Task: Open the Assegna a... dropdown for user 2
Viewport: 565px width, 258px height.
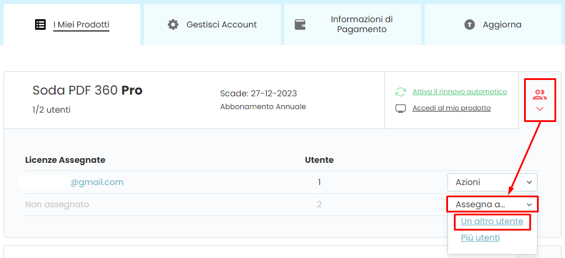Action: [492, 204]
